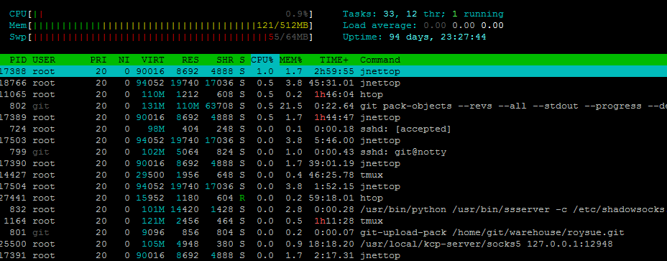The image size is (667, 261).
Task: Click the PID column header
Action: tap(18, 60)
